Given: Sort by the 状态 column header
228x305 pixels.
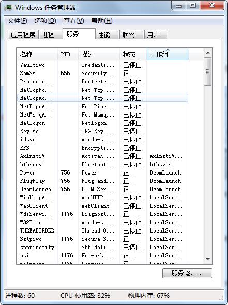Looking at the screenshot, I should pyautogui.click(x=133, y=54).
